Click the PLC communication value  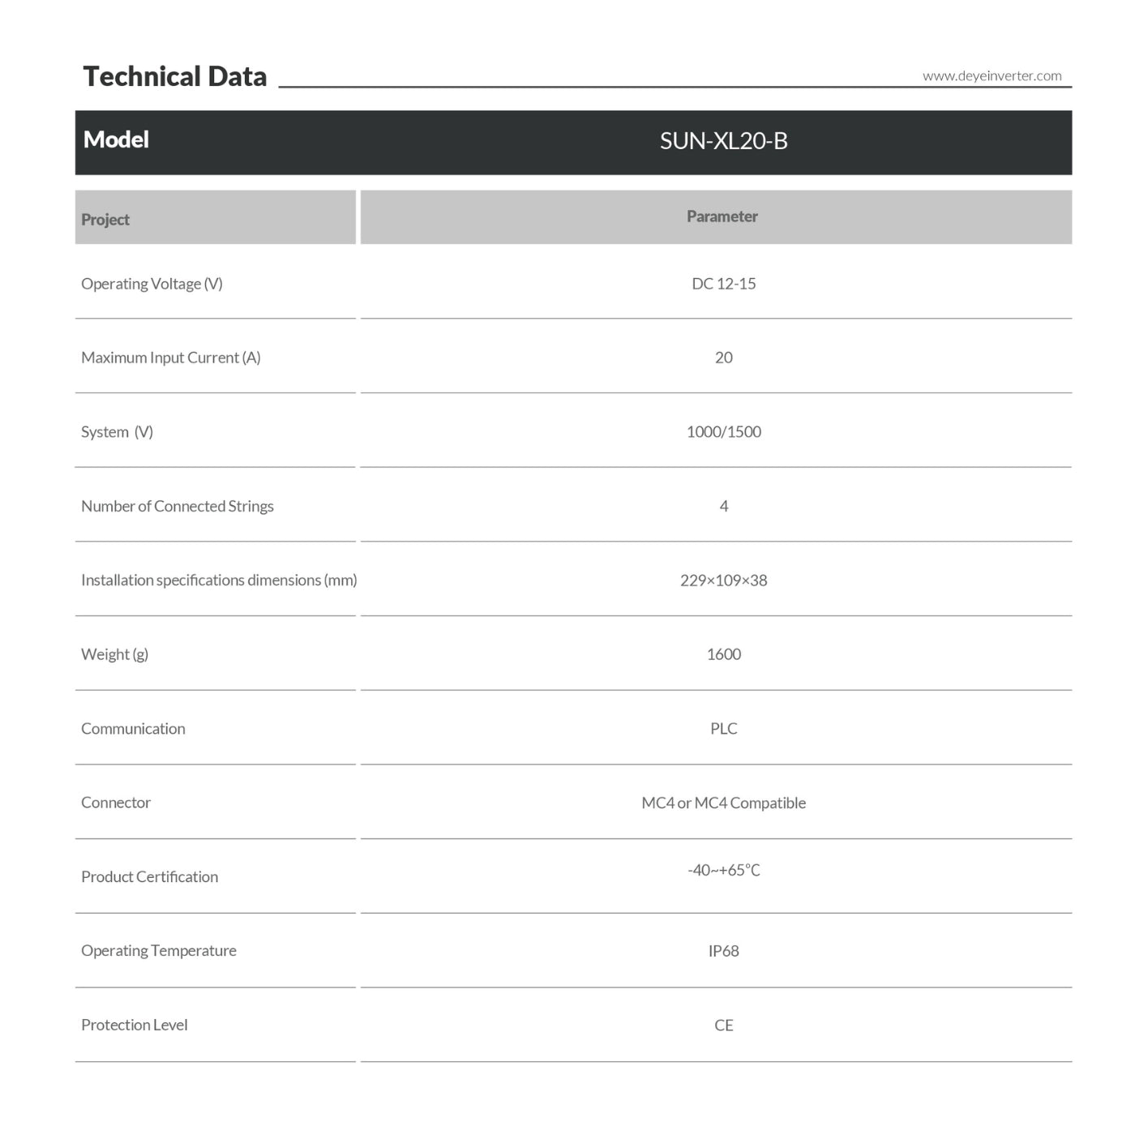coord(723,729)
